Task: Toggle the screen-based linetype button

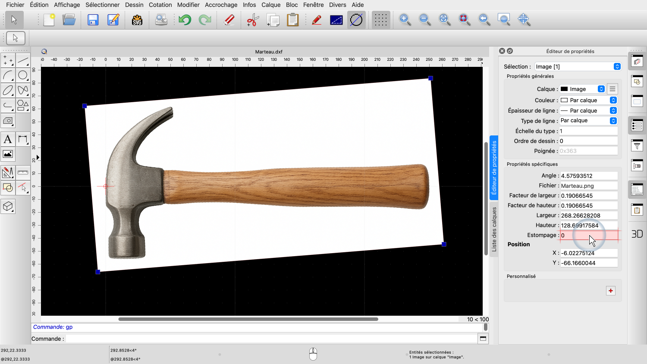Action: [336, 20]
